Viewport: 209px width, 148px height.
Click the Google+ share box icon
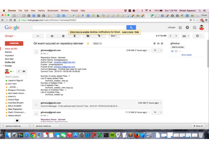point(195,28)
